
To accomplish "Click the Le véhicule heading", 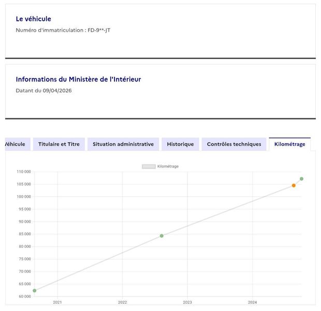I will coord(33,19).
